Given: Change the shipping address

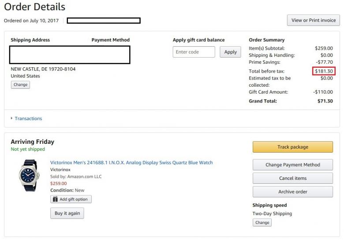Looking at the screenshot, I should (x=20, y=84).
